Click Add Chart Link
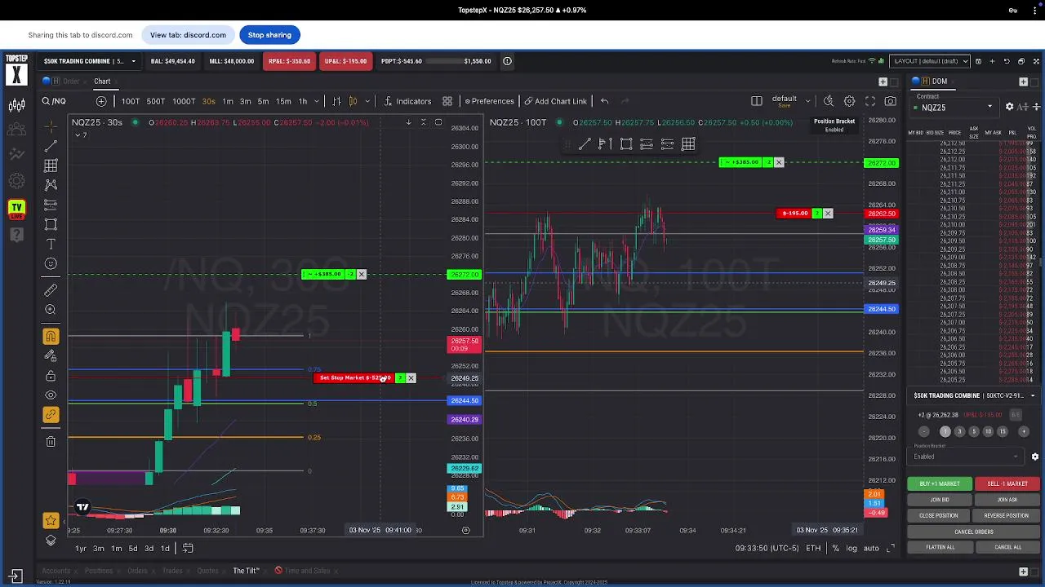Screen dimensions: 1045x587 [555, 101]
